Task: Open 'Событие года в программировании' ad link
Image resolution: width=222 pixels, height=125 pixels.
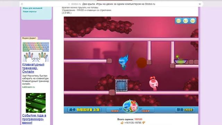Action: pyautogui.click(x=34, y=119)
